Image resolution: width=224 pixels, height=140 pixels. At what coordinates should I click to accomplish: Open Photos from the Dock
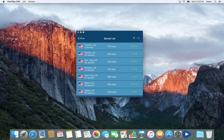point(96,134)
